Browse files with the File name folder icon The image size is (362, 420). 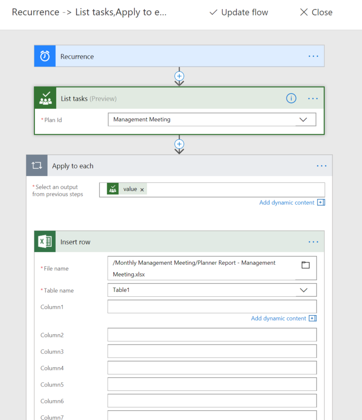[x=306, y=265]
